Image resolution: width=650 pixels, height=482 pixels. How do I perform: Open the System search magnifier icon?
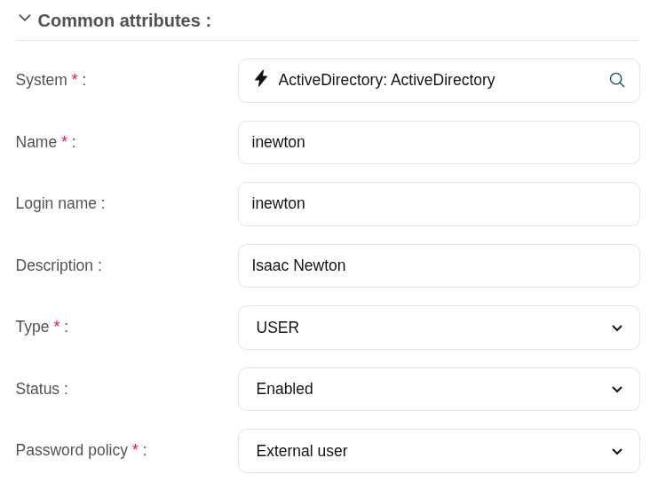click(x=617, y=80)
